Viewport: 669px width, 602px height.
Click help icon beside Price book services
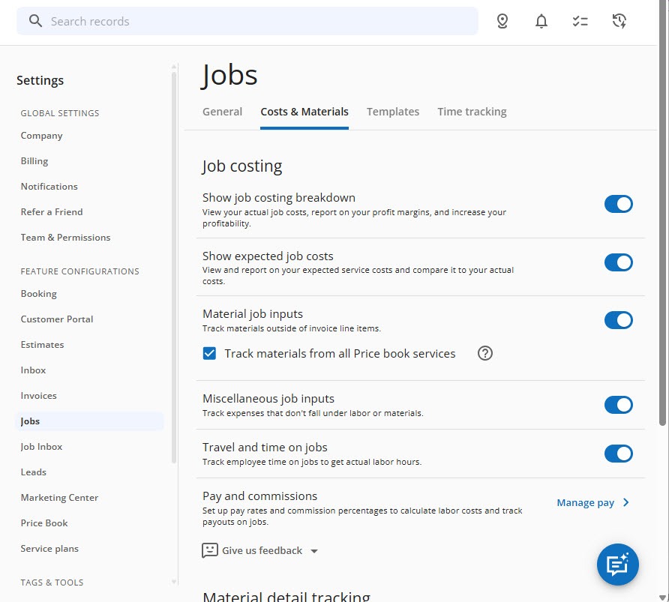[484, 353]
